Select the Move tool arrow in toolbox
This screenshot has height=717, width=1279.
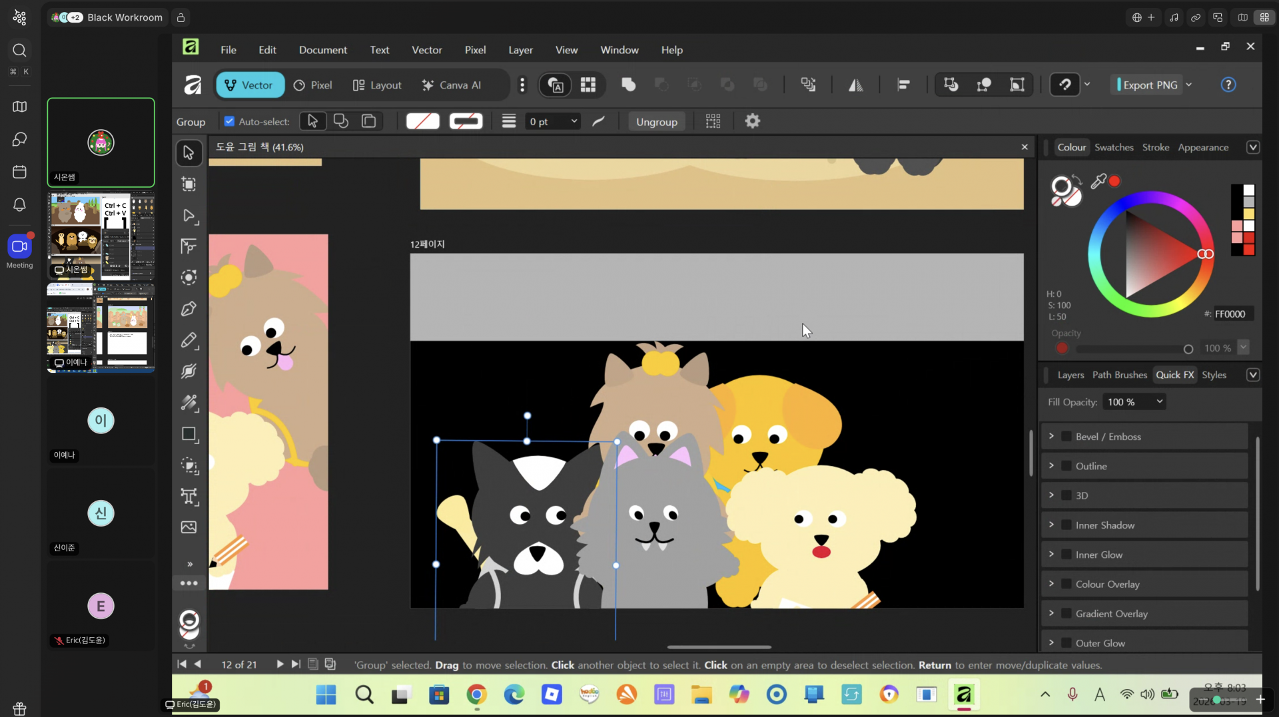pyautogui.click(x=189, y=153)
